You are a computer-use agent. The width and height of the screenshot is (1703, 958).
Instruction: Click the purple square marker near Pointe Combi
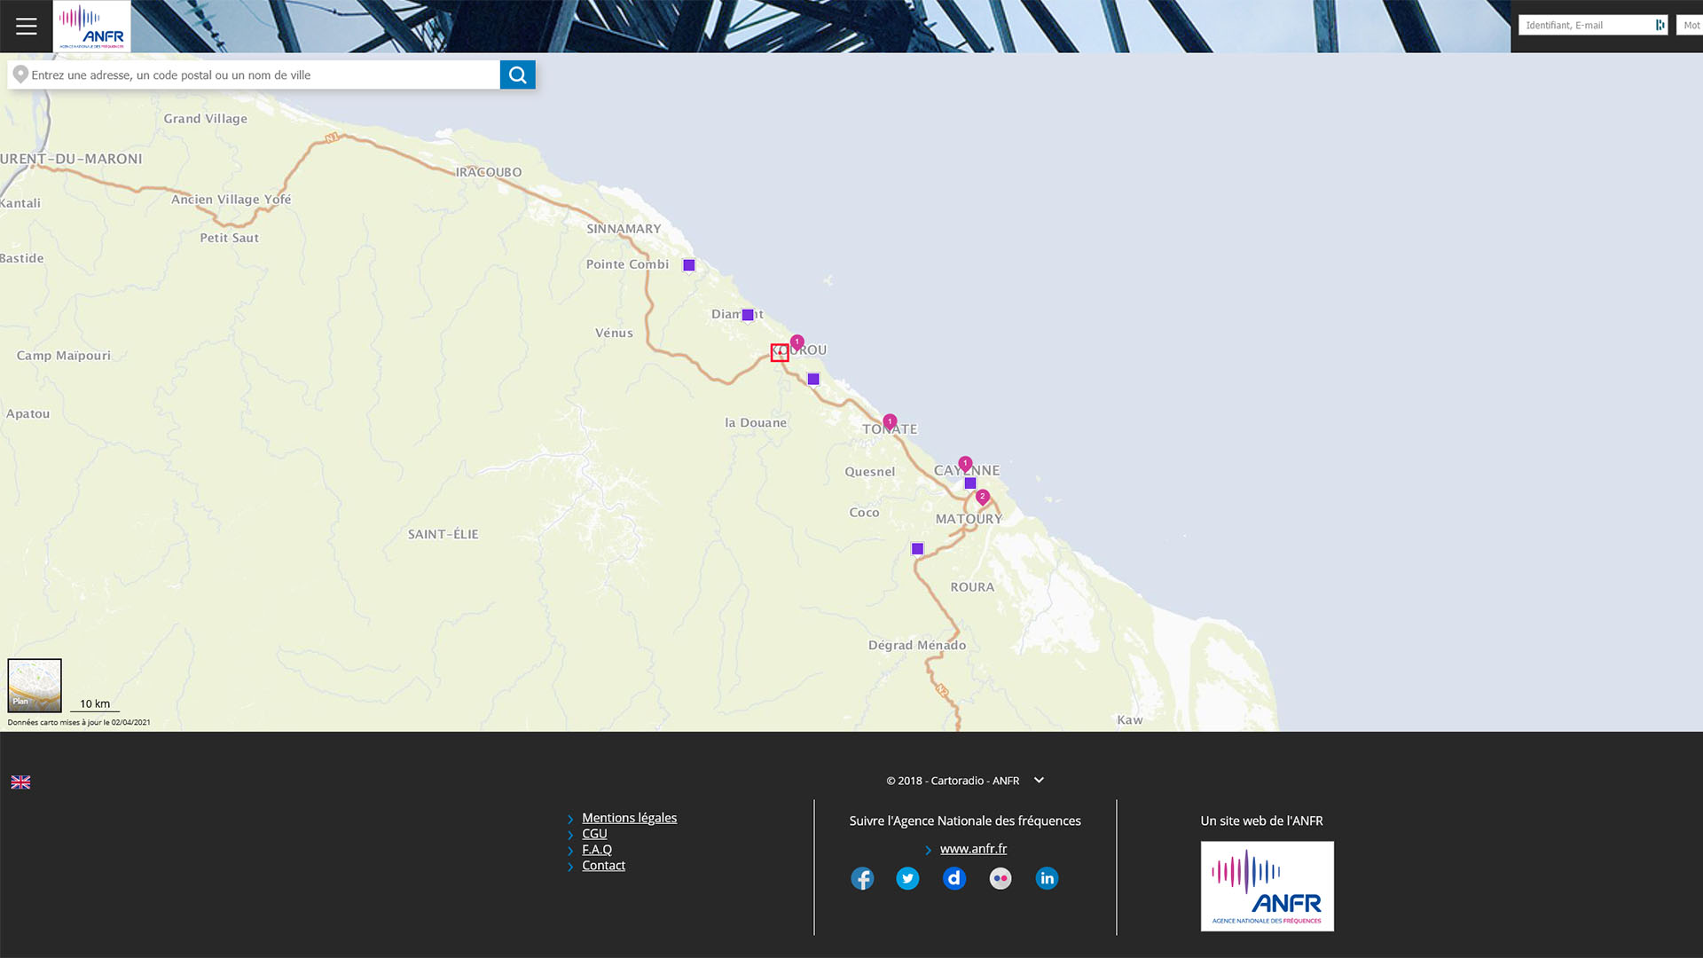(689, 265)
